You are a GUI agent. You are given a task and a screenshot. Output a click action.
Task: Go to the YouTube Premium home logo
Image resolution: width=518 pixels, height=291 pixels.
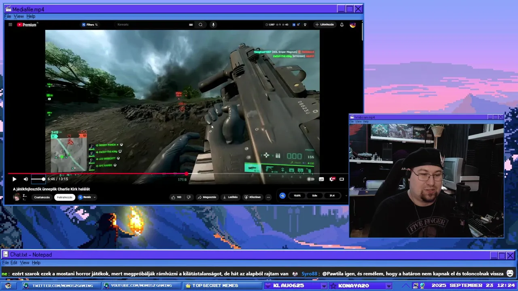tap(27, 25)
